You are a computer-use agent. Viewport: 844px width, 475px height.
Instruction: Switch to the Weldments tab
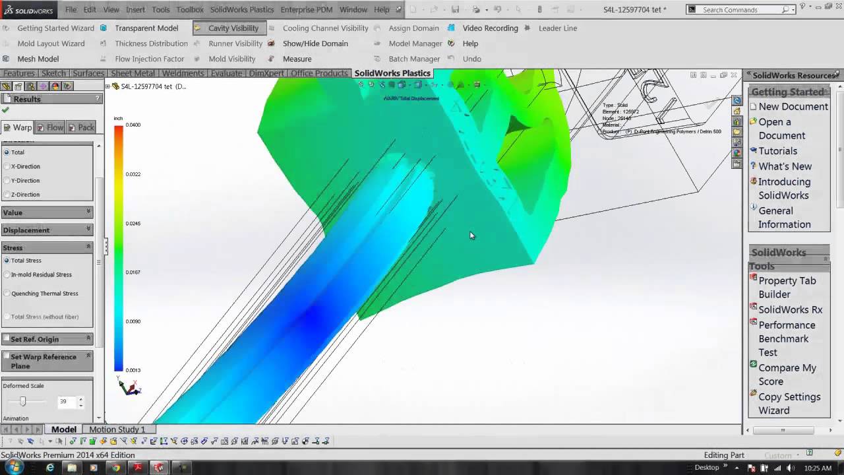point(183,73)
